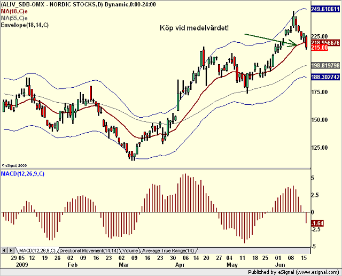The width and height of the screenshot is (342, 276).
Task: Click the Jun label on the date axis
Action: point(280,265)
